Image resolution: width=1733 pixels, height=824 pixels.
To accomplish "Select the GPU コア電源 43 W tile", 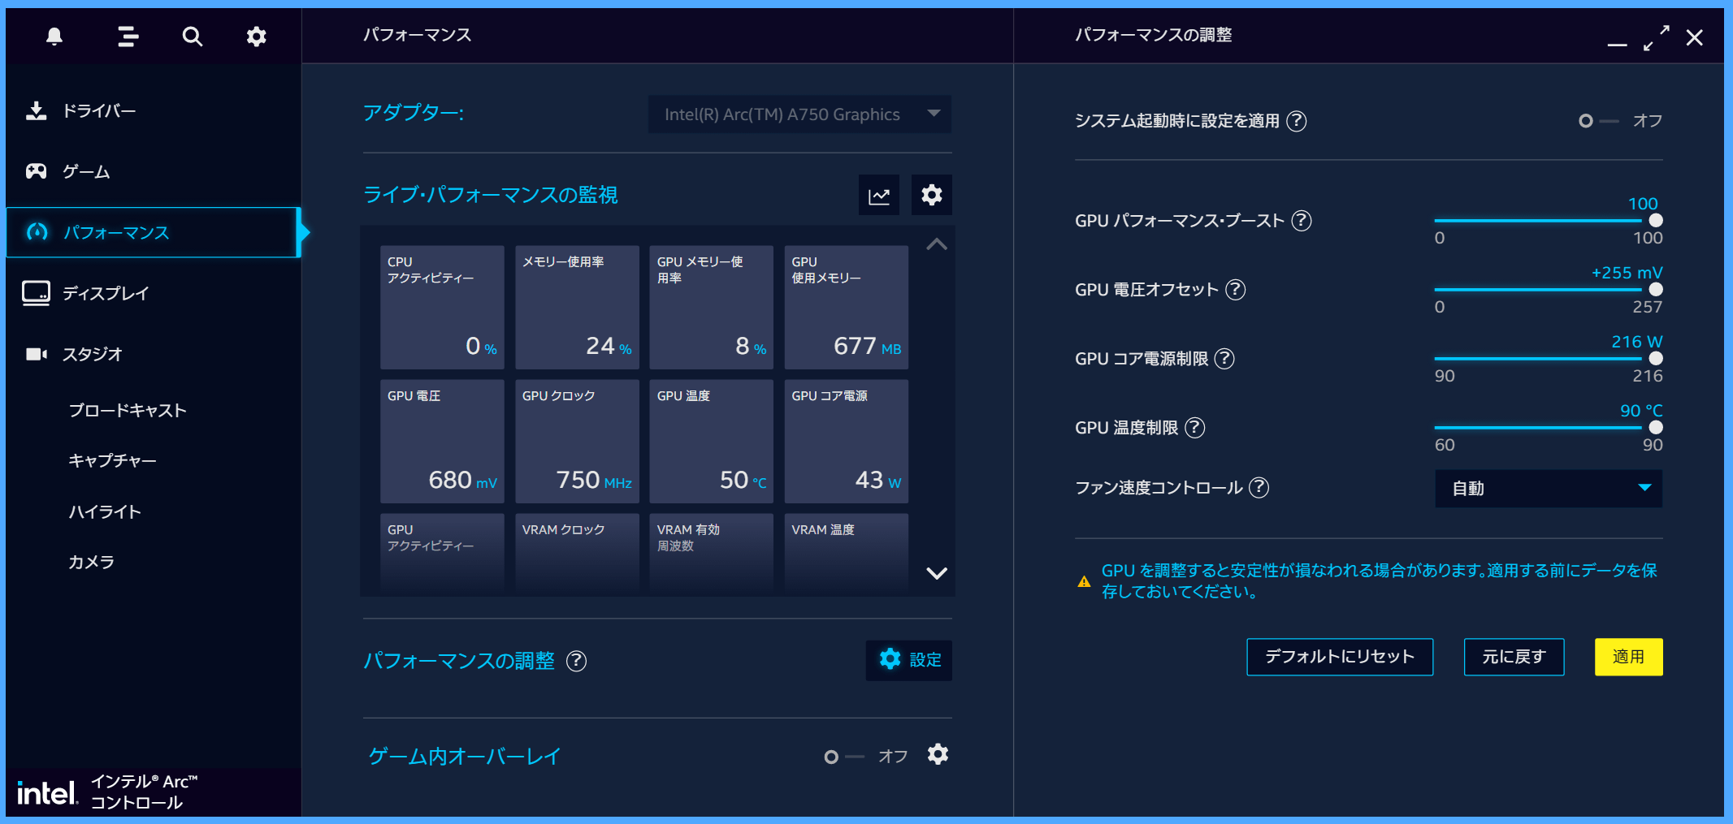I will [x=847, y=442].
